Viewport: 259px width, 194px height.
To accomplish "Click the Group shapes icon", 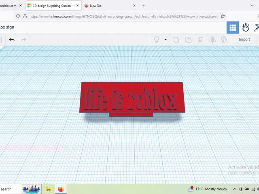I will (176, 40).
